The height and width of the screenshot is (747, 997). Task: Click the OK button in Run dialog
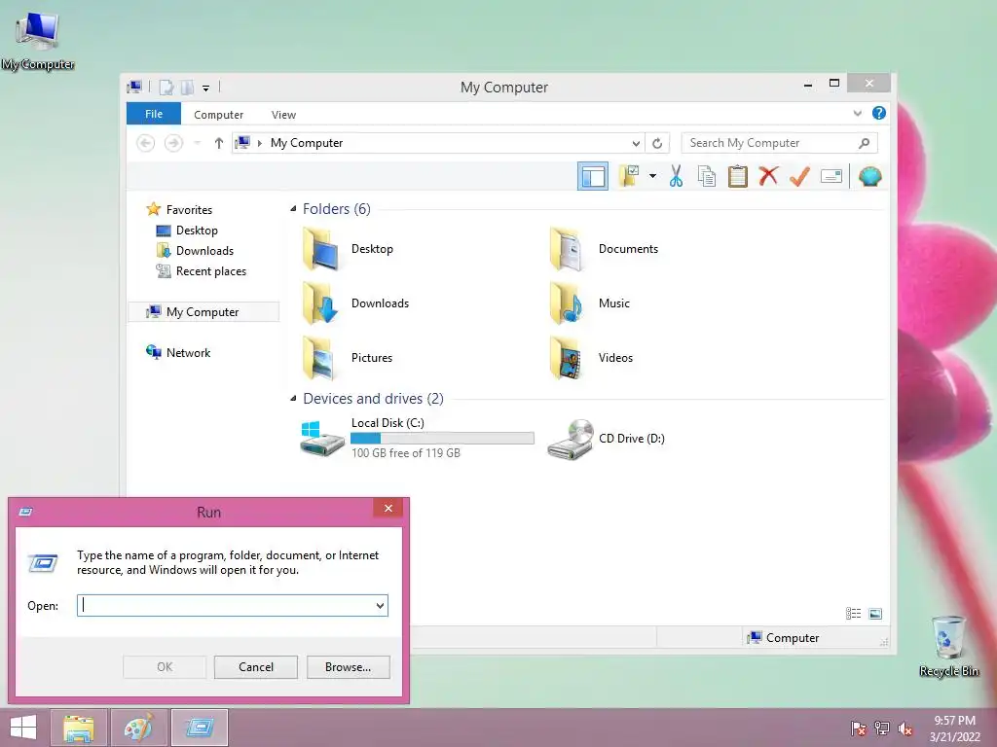coord(164,667)
